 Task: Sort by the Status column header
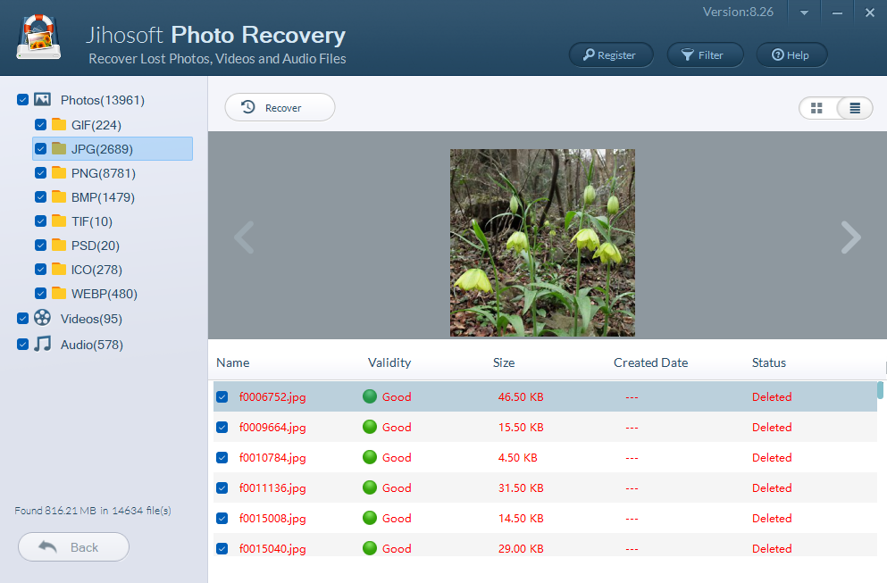click(x=769, y=363)
